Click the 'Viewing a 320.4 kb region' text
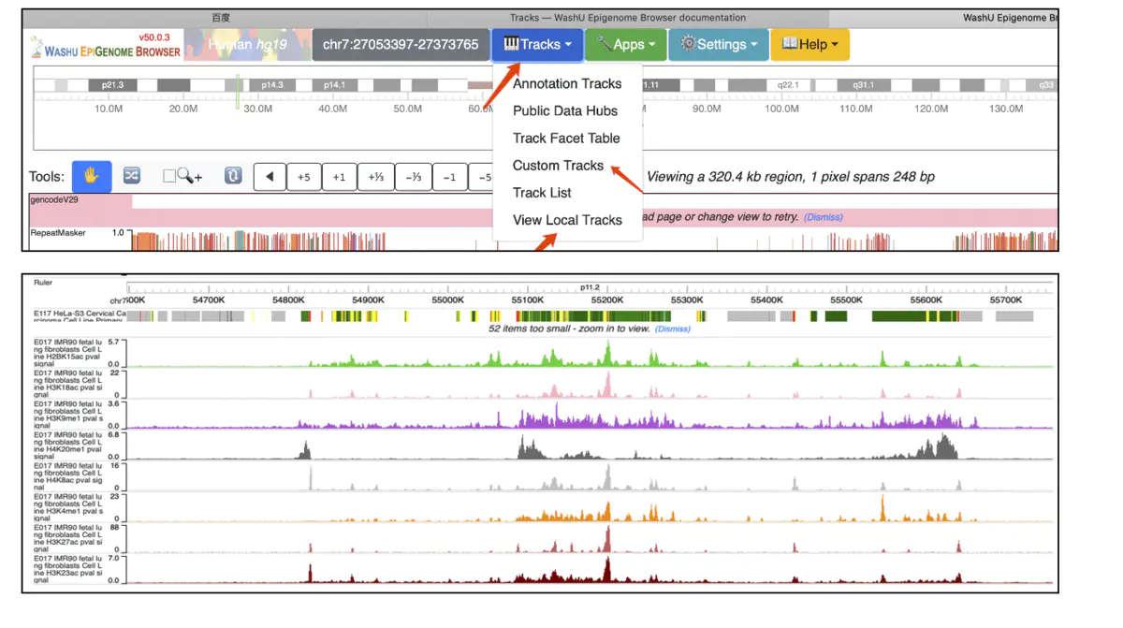 tap(790, 176)
